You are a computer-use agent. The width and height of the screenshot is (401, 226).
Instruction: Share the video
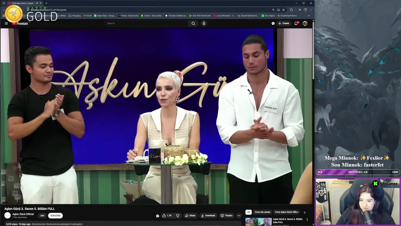pos(190,216)
